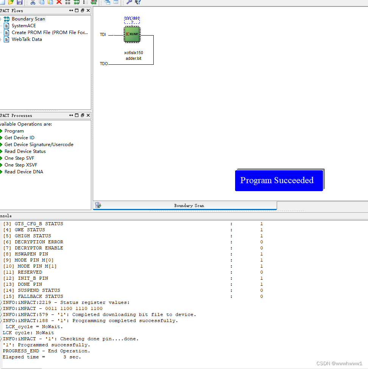Viewport: 368px width, 369px height.
Task: Click the Boundary Scan flow icon
Action: 6,19
